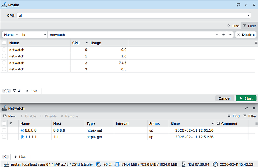Click the uptime hourglass icon in status bar
Screen dimensions: 258x167
tap(184, 164)
